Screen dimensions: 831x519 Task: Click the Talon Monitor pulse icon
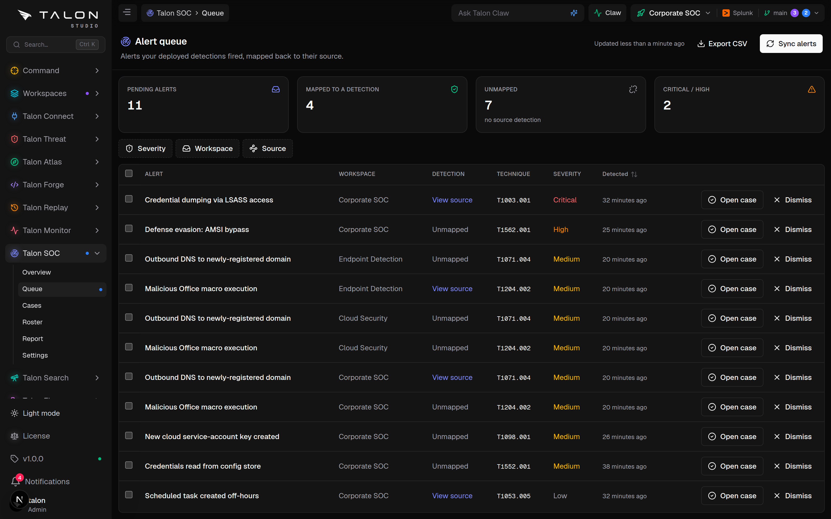point(15,230)
